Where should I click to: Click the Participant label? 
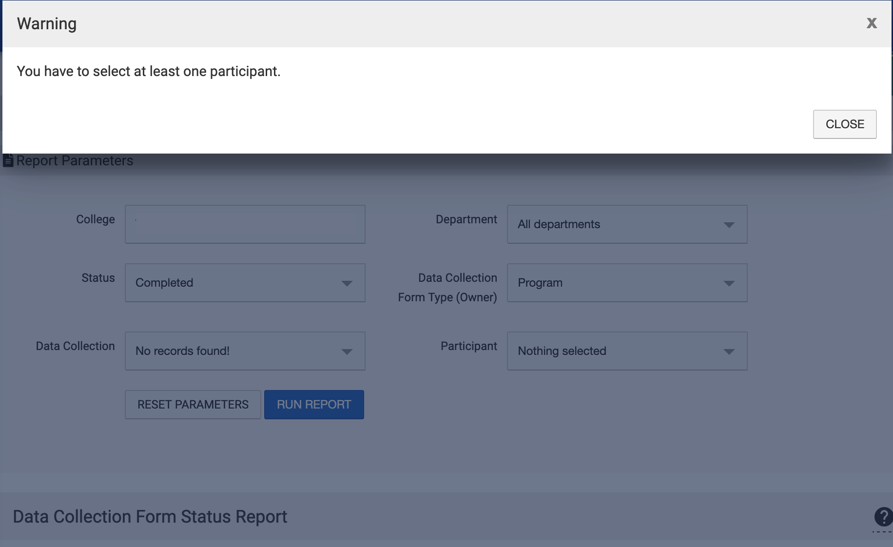click(x=469, y=346)
